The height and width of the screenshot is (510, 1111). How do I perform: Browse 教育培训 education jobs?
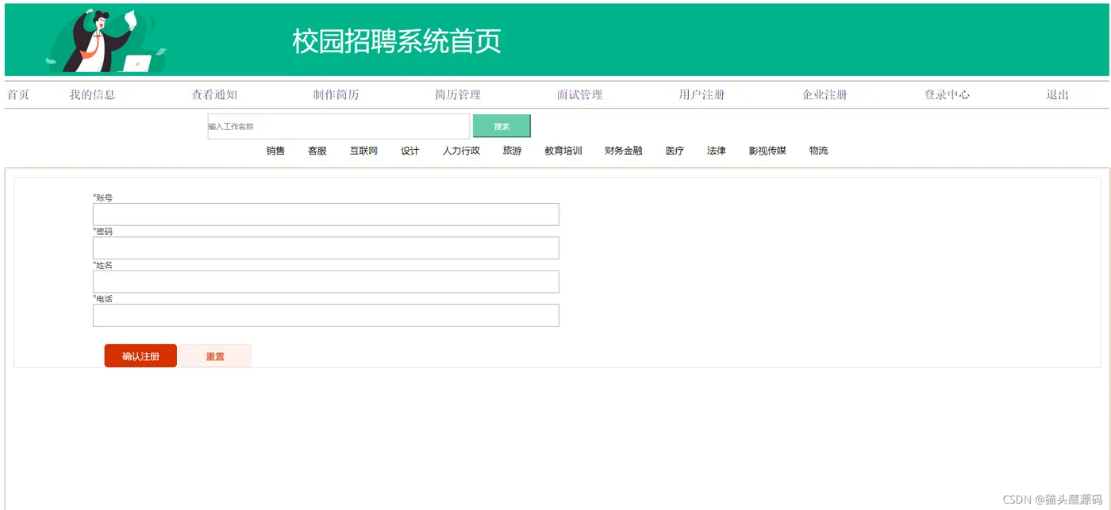(563, 151)
